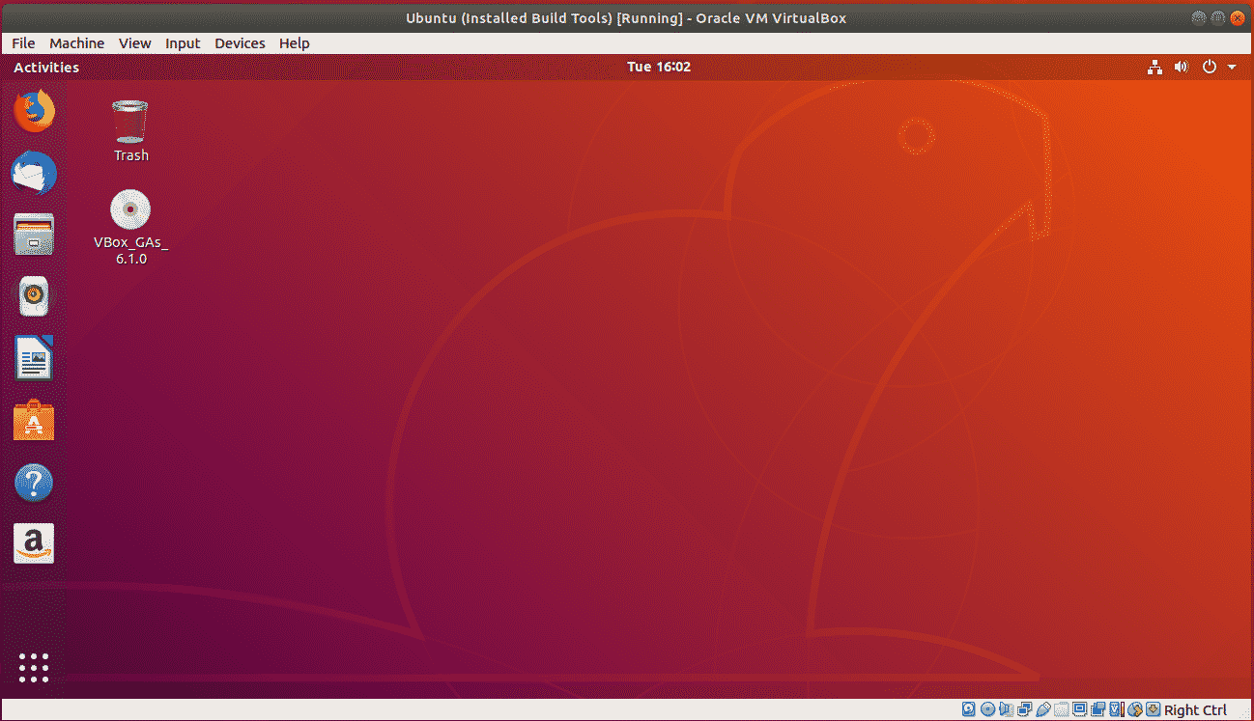The image size is (1254, 721).
Task: Click the Right Ctrl host key label
Action: coord(1196,710)
